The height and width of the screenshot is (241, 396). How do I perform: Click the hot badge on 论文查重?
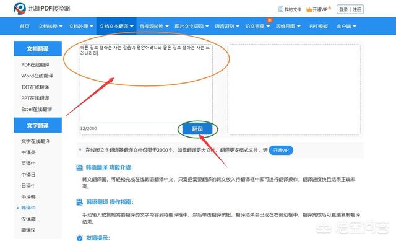270,20
